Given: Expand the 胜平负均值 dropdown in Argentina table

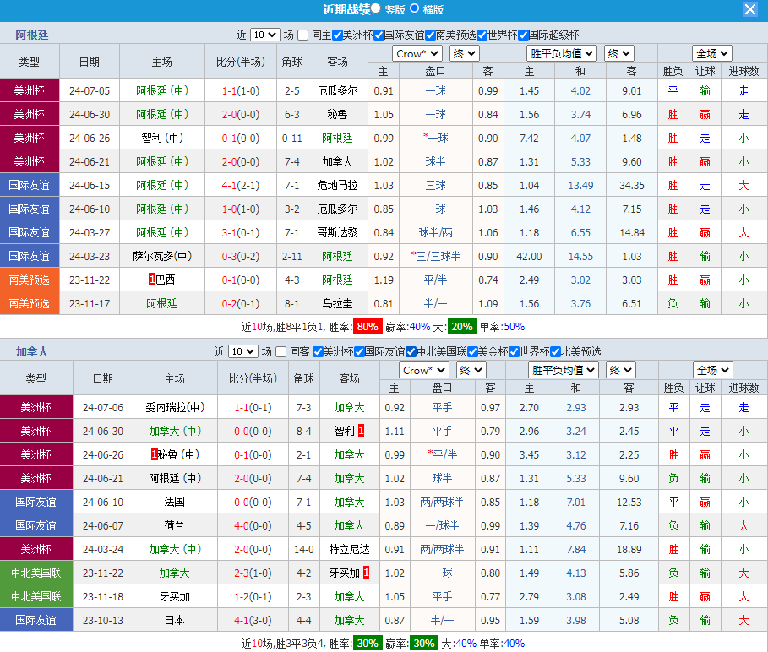Looking at the screenshot, I should tap(561, 53).
